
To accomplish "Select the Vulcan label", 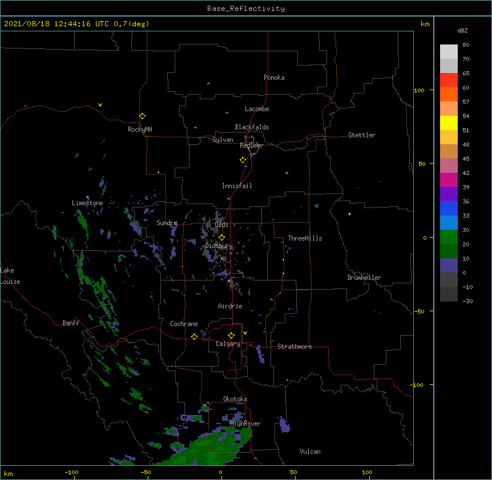I will pos(310,451).
